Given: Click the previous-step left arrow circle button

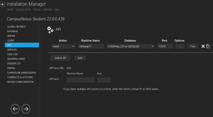Looking at the screenshot, I should [x=15, y=109].
